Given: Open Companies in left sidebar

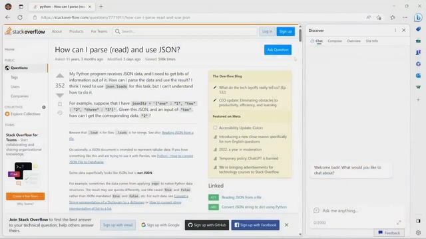Looking at the screenshot, I should pos(19,96).
